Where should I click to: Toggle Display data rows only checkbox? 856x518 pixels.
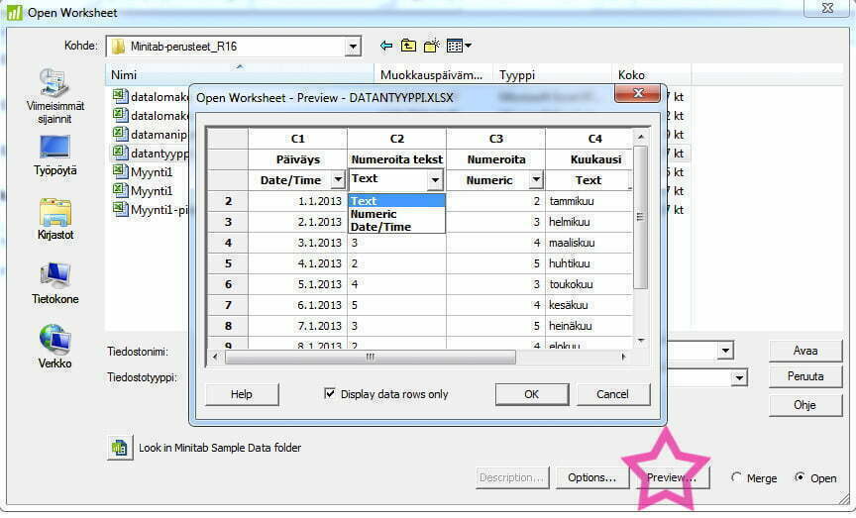point(330,393)
